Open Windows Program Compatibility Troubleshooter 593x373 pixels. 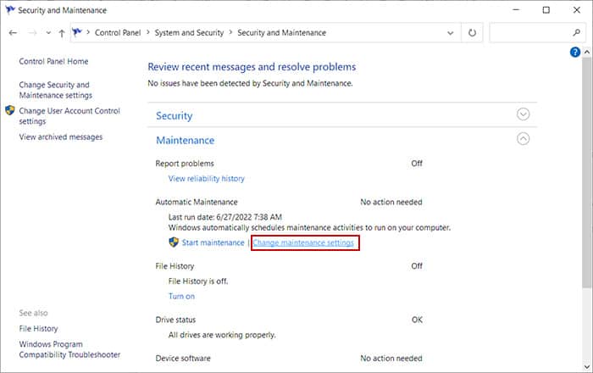point(69,349)
